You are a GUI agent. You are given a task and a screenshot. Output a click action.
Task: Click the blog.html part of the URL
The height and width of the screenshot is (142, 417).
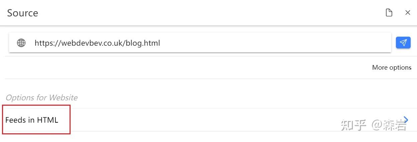pyautogui.click(x=143, y=43)
